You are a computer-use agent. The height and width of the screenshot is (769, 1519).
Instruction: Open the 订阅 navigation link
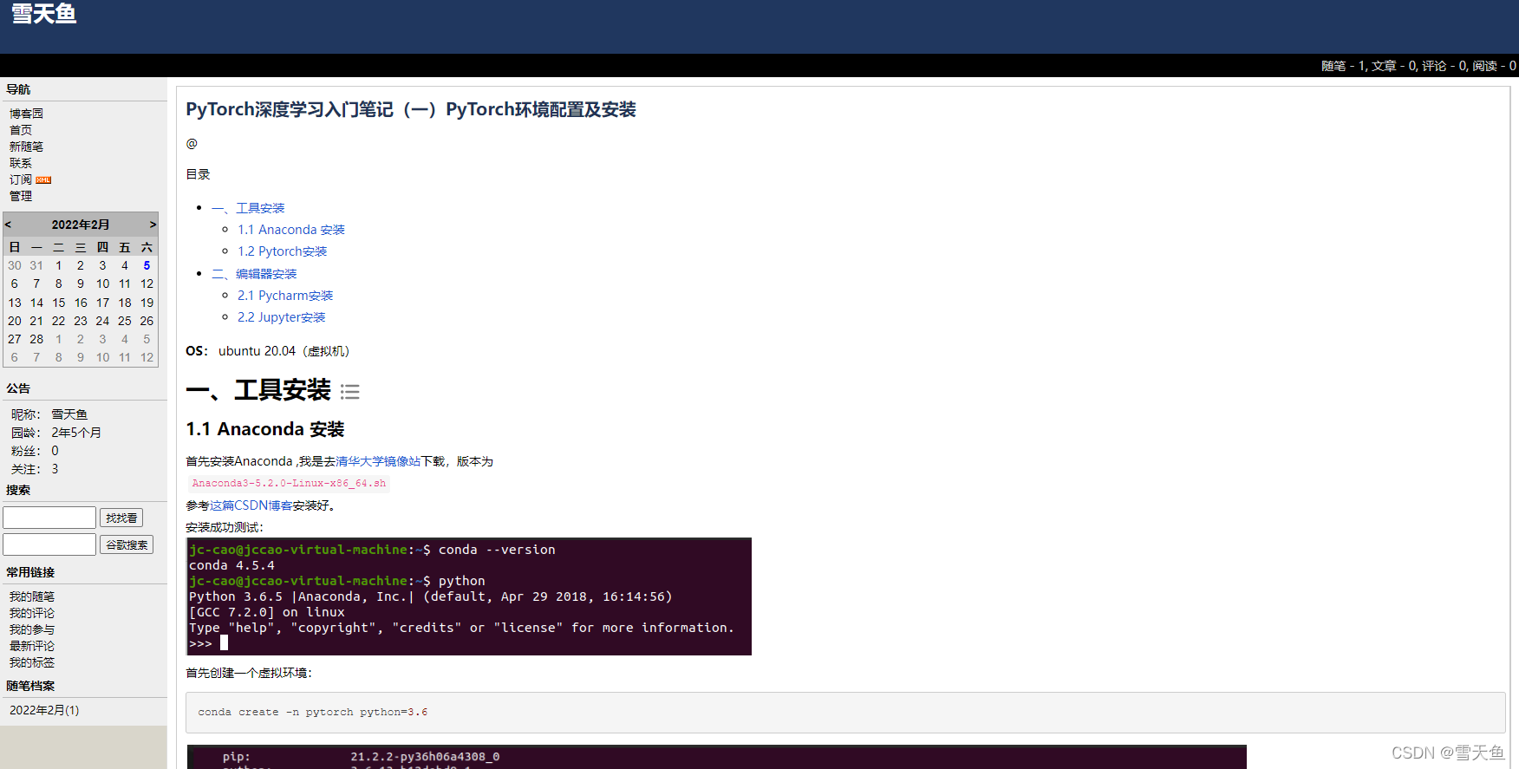click(x=21, y=179)
